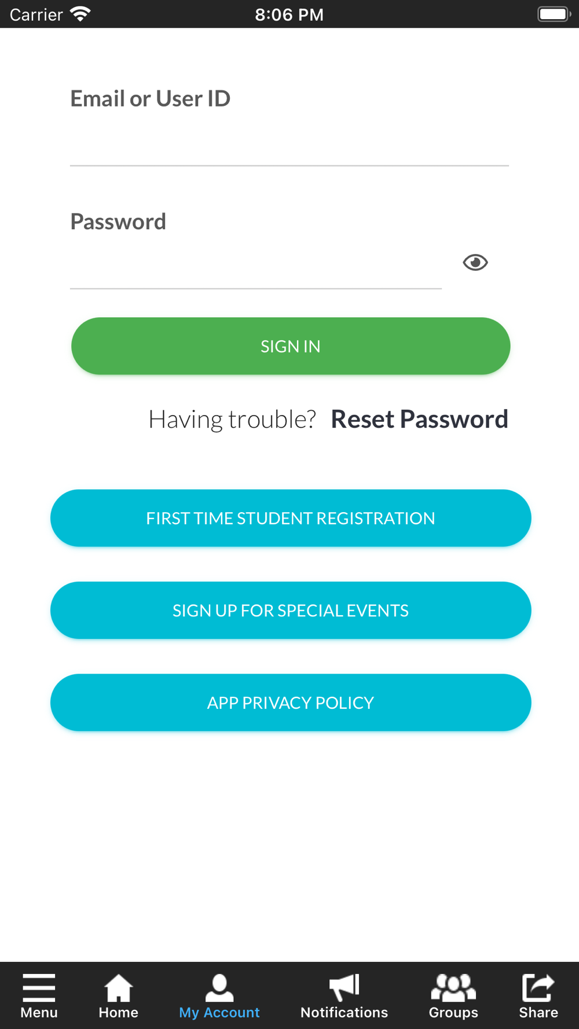579x1029 pixels.
Task: Select the My Account person icon
Action: (x=219, y=987)
